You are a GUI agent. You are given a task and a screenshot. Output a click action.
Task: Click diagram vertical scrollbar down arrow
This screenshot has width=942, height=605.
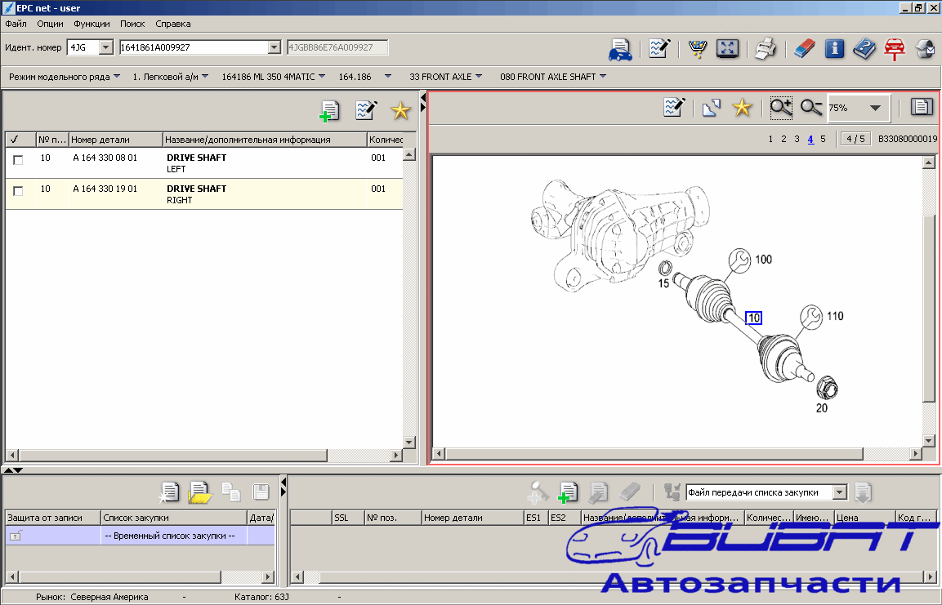pos(928,441)
